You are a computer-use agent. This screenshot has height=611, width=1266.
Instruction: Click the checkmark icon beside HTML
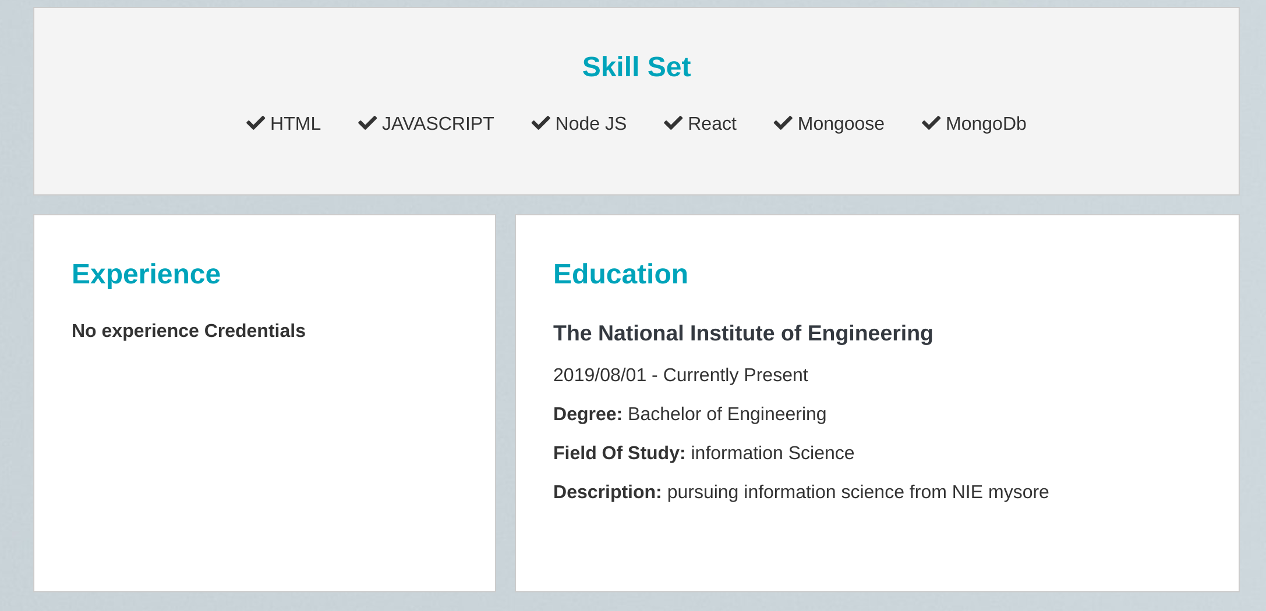(x=256, y=123)
